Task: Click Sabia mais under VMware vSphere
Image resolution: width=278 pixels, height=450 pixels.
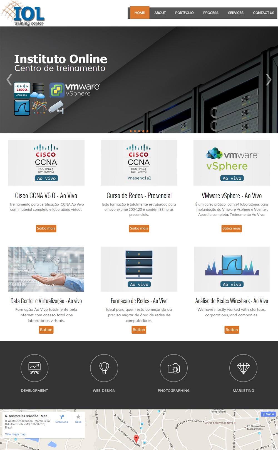Action: tap(232, 228)
